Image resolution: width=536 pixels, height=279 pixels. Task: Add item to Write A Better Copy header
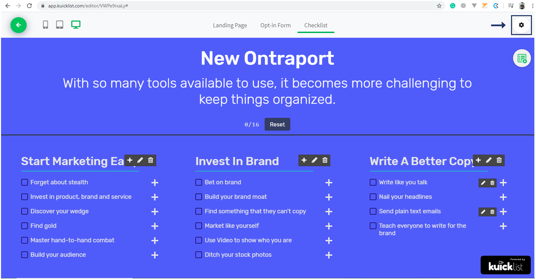478,160
